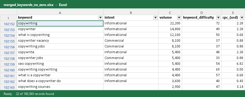The image size is (245, 97).
Task: Select row header 102162
Action: (8, 81)
